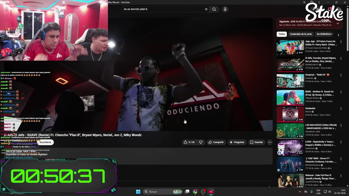Click the Preguntar button
This screenshot has height=196, width=349.
coord(237,142)
